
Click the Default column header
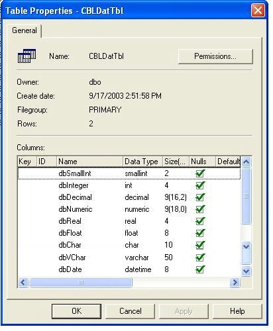[x=228, y=162]
